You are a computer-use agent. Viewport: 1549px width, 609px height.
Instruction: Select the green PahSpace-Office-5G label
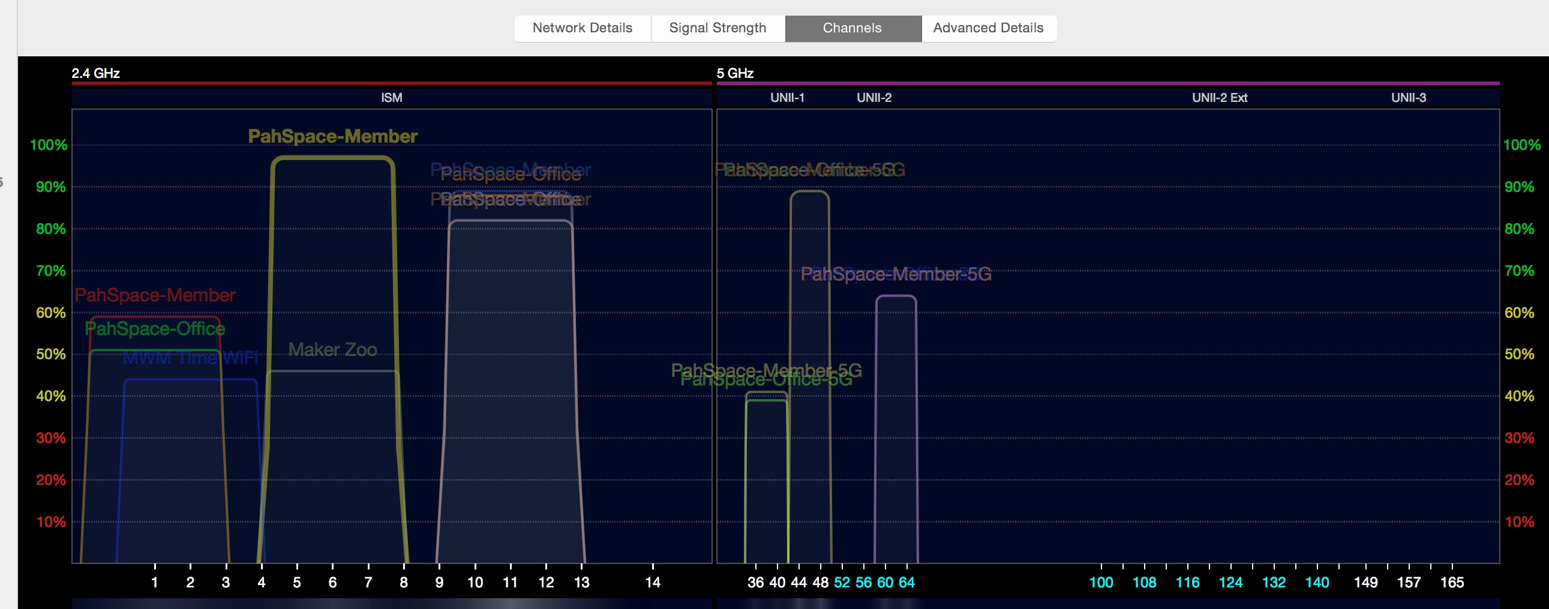coord(766,380)
